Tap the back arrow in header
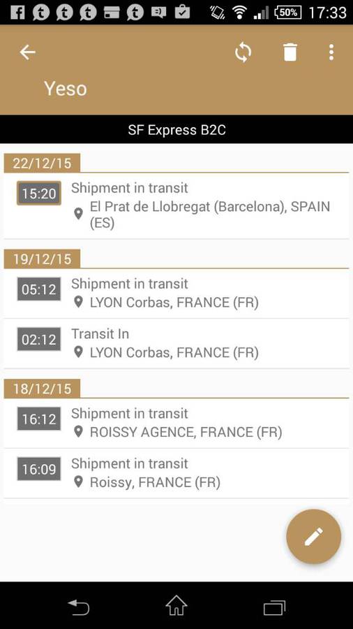 coord(28,52)
